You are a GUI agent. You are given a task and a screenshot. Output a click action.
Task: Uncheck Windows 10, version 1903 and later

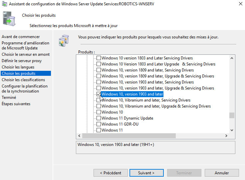(99, 94)
